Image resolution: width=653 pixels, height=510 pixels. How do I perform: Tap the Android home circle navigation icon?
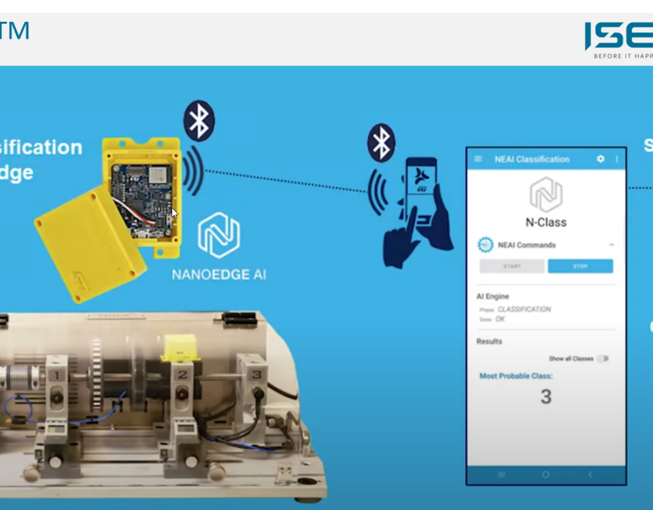546,475
